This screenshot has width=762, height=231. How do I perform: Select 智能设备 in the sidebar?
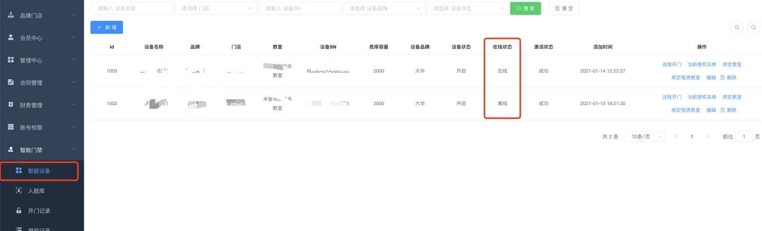point(39,171)
